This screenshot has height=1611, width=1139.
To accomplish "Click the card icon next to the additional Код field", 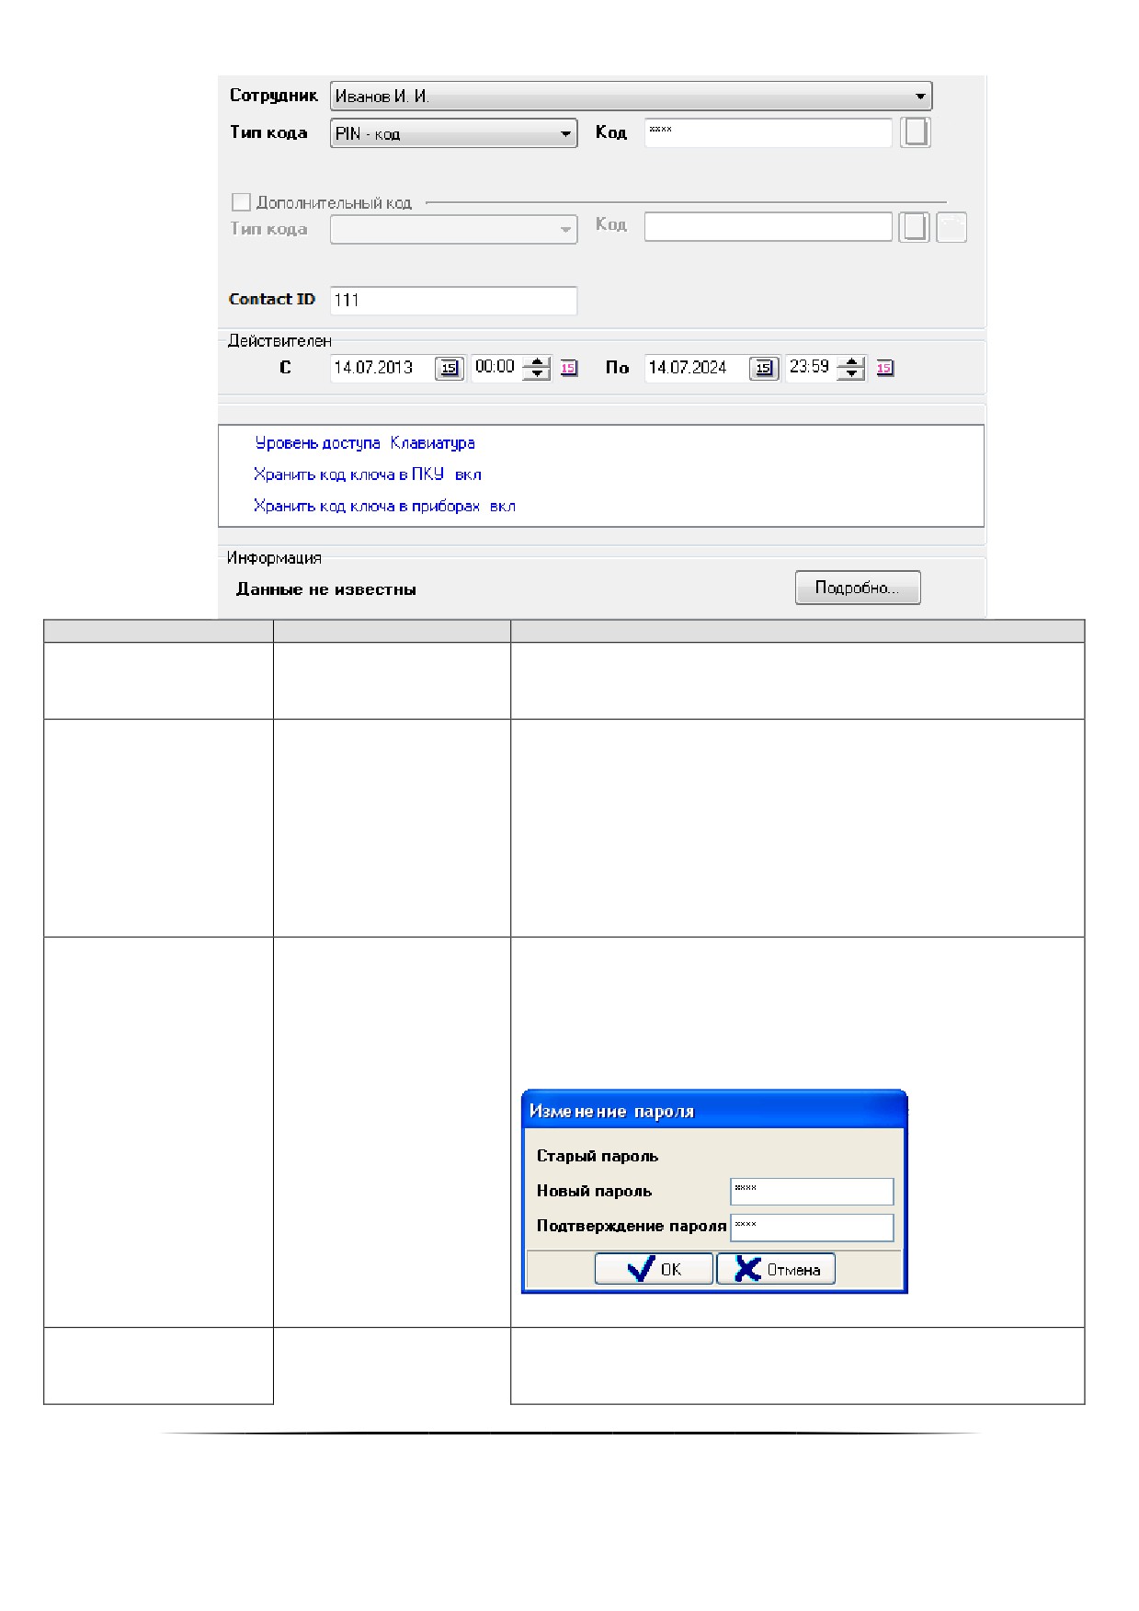I will pyautogui.click(x=914, y=227).
